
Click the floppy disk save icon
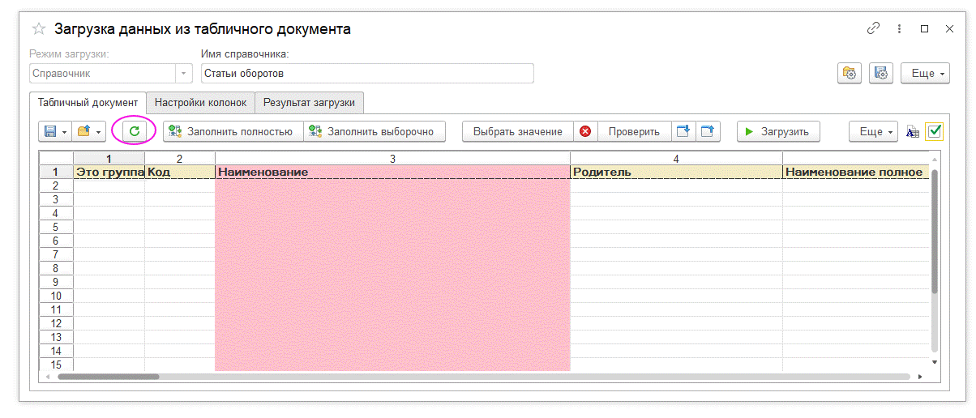coord(50,131)
